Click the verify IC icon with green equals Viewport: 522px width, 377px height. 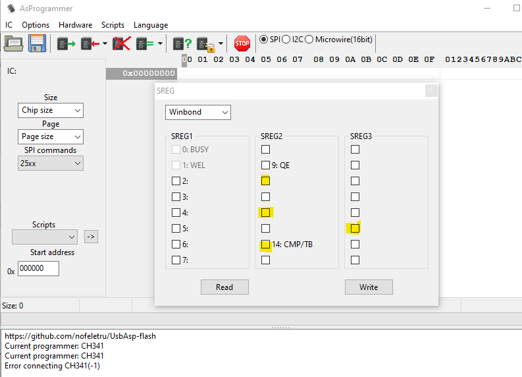click(x=145, y=43)
